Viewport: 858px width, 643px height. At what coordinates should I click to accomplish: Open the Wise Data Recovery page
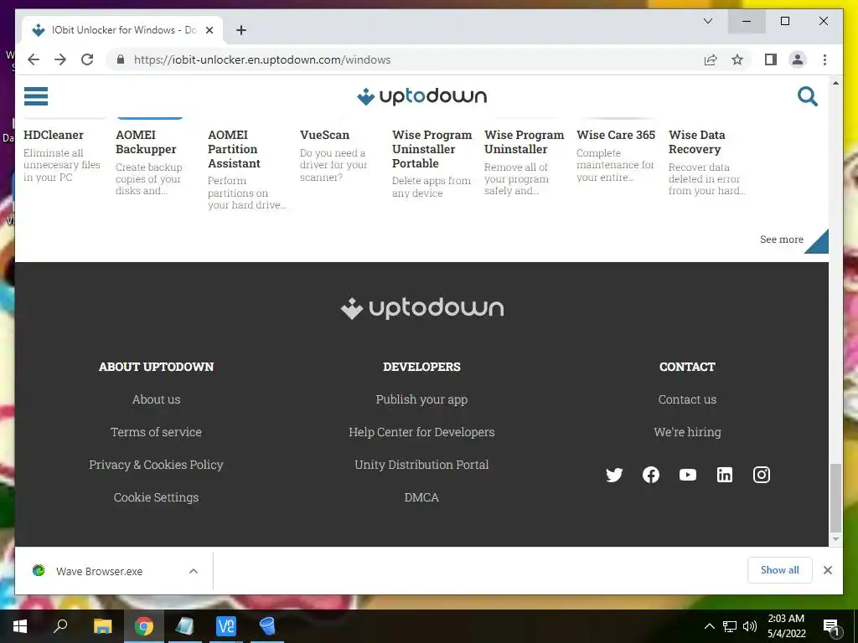tap(696, 142)
